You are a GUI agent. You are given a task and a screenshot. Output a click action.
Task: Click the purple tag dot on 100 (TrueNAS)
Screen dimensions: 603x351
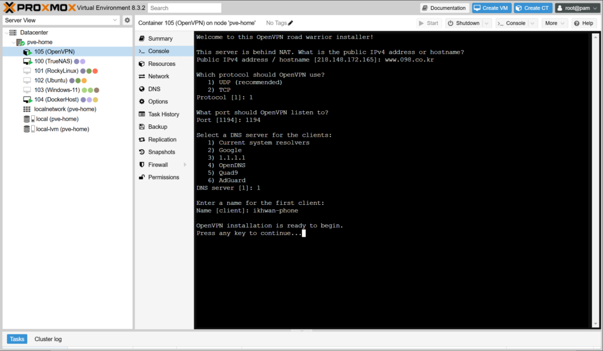77,61
